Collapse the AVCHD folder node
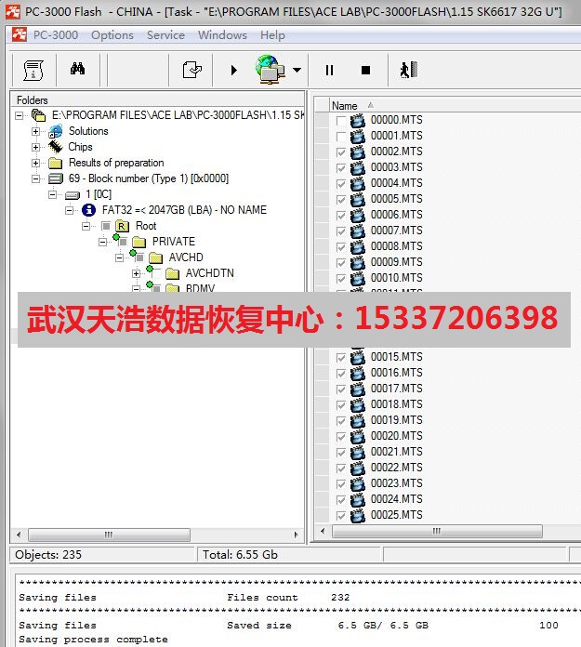 (120, 257)
